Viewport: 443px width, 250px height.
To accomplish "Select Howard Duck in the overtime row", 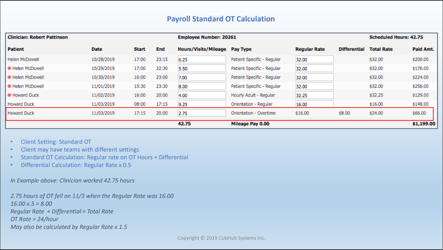I will [21, 113].
